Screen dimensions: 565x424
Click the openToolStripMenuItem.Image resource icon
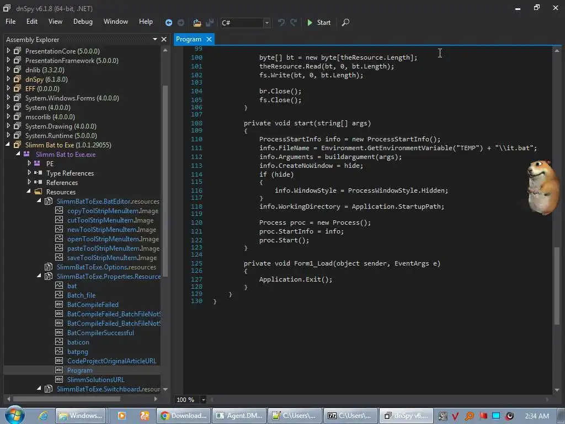[59, 239]
